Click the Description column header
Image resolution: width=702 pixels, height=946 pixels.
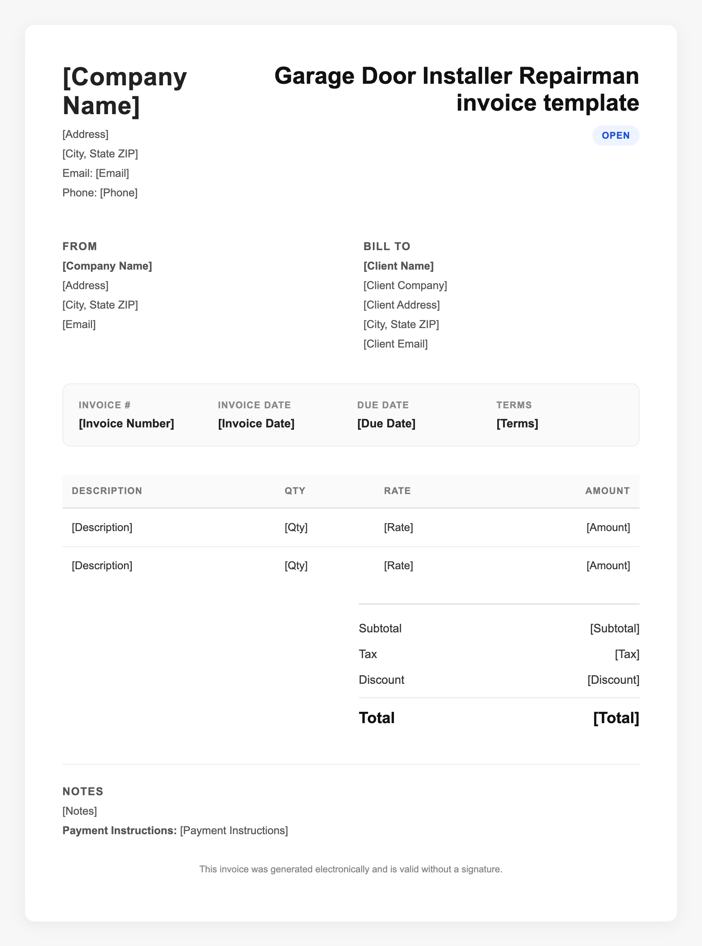106,491
